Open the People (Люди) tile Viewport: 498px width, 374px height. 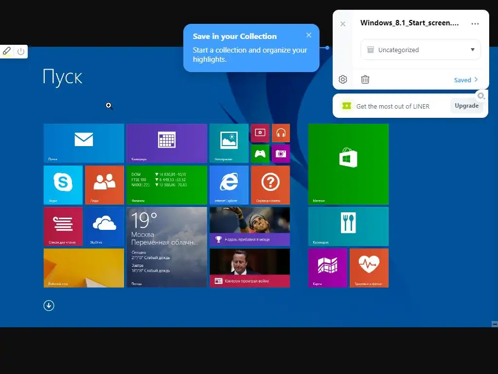pos(105,185)
